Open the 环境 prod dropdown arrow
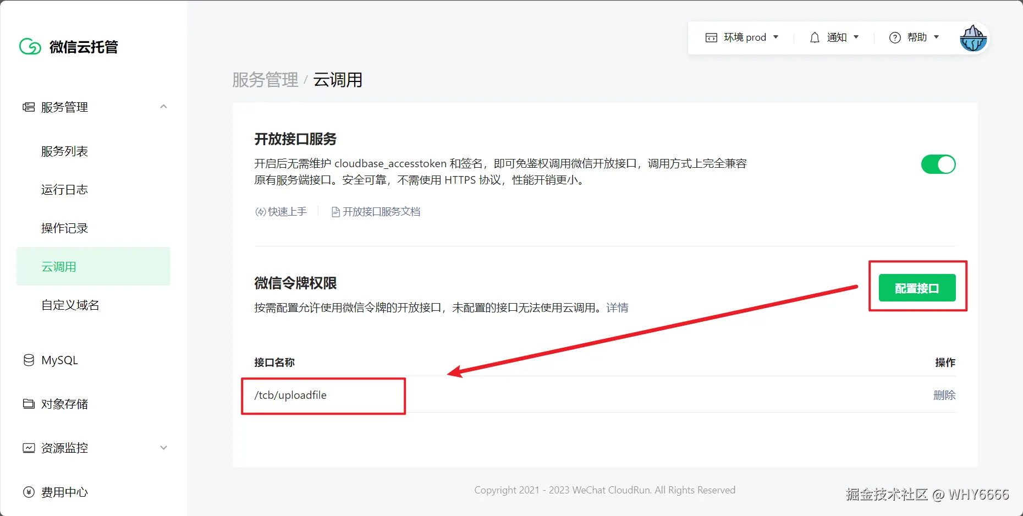Image resolution: width=1023 pixels, height=516 pixels. pos(776,37)
